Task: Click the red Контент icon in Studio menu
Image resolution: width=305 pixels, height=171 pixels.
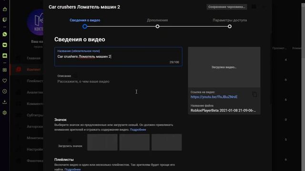Action: pyautogui.click(x=19, y=69)
